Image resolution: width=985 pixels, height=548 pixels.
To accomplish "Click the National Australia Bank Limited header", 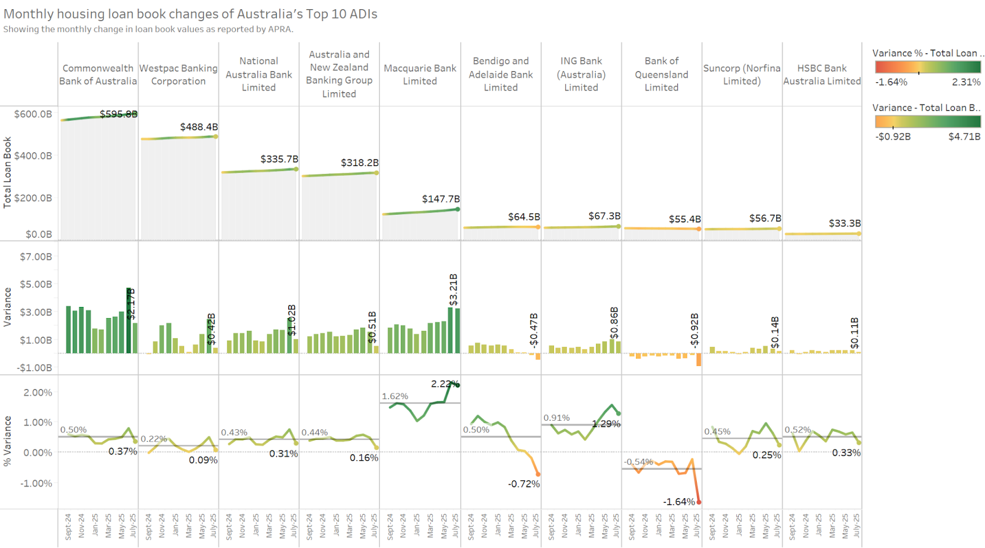I will tap(259, 74).
